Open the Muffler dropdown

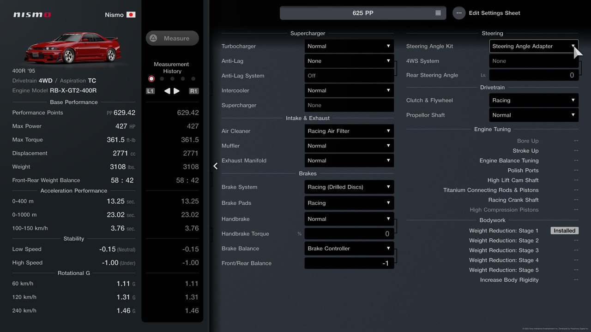349,146
